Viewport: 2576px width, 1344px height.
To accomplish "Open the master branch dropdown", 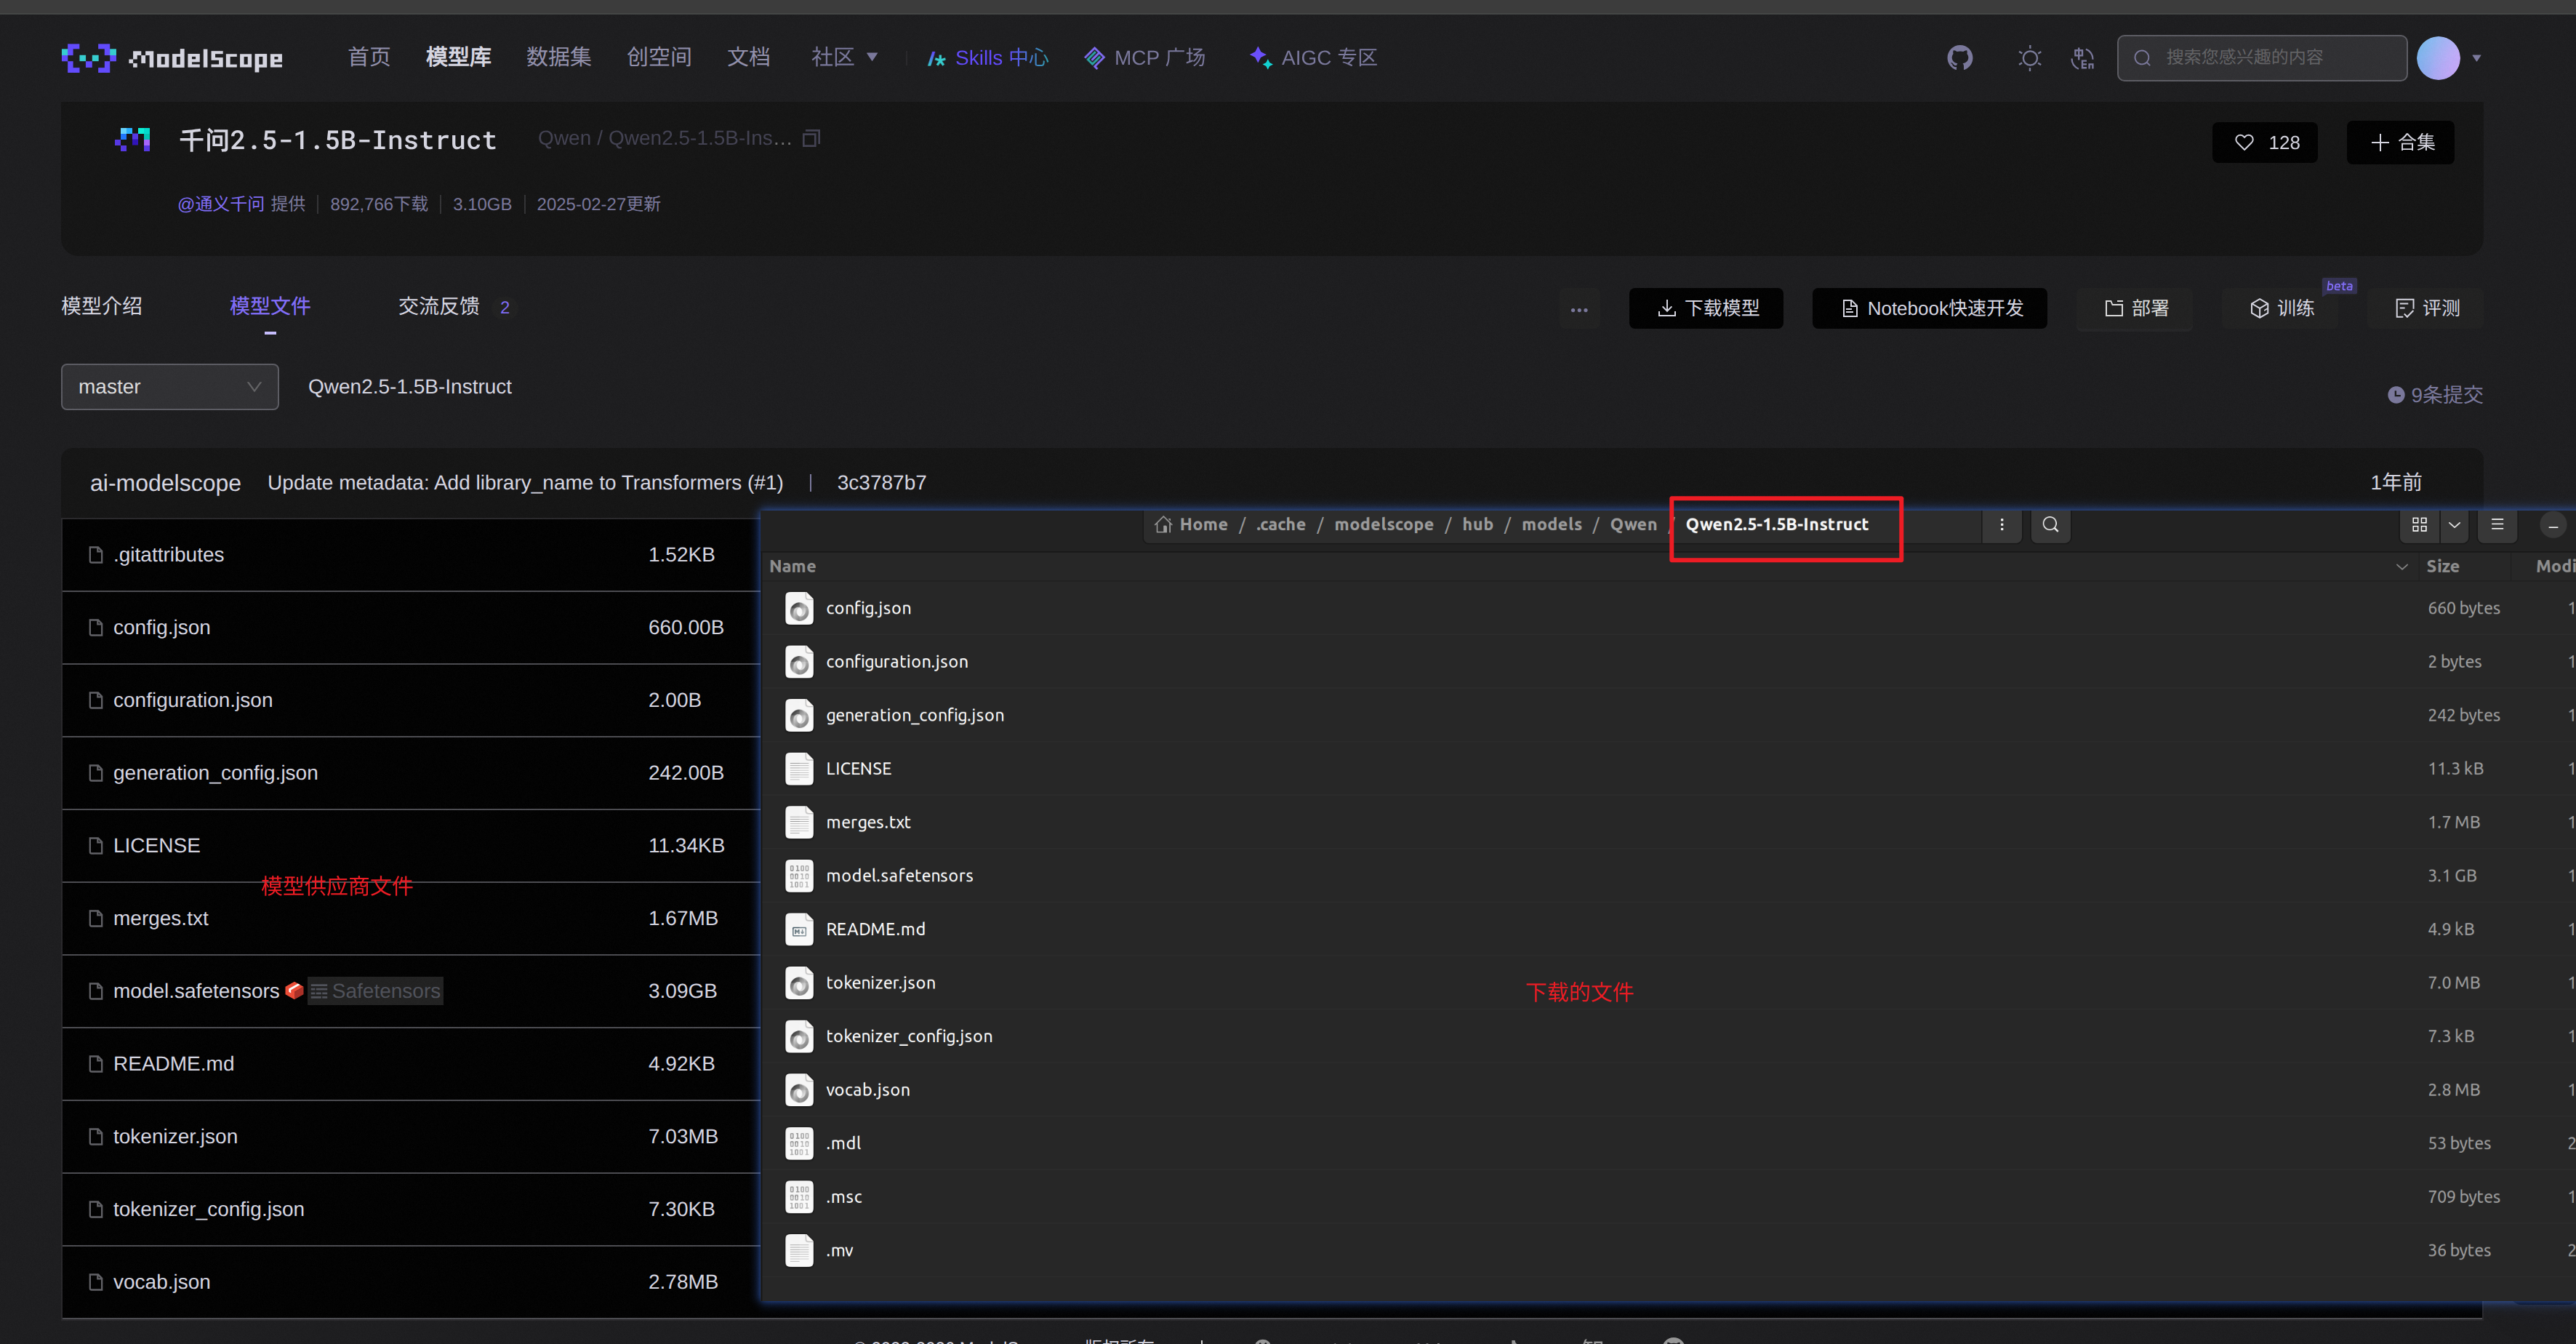I will 170,387.
